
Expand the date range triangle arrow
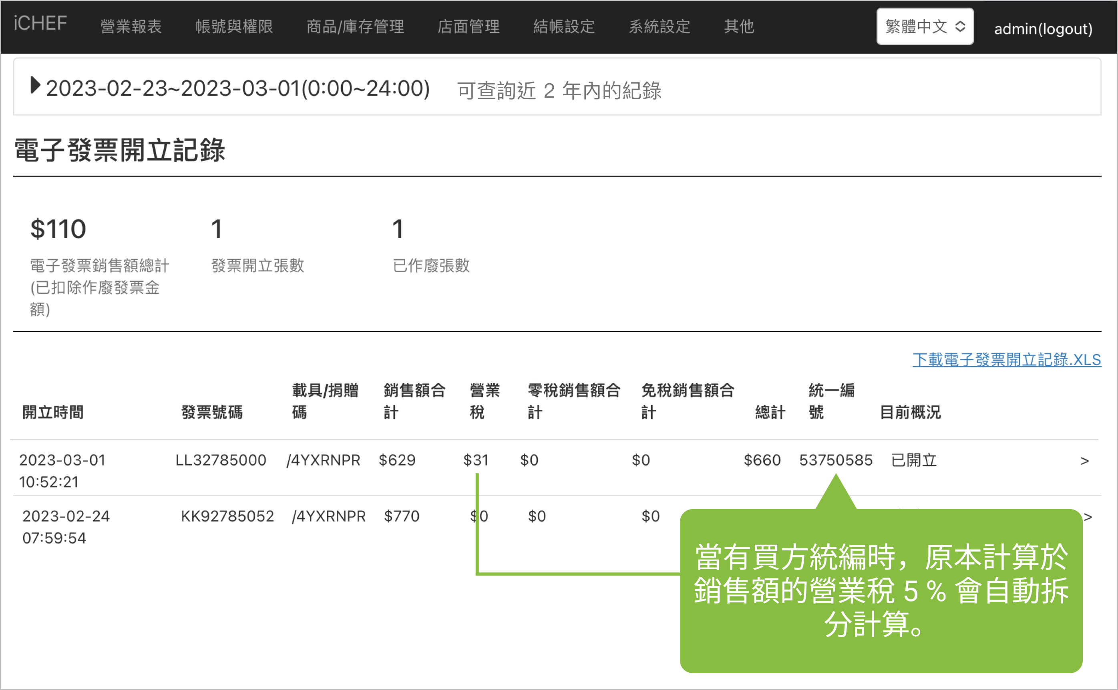35,85
